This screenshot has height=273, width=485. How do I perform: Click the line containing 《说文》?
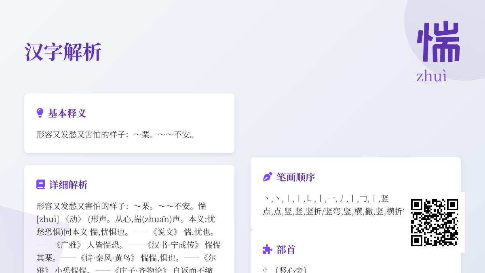pyautogui.click(x=127, y=232)
